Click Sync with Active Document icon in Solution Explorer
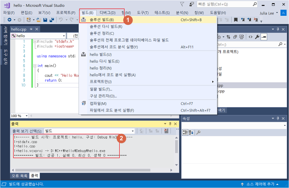289x188 pixels. (x=228, y=37)
